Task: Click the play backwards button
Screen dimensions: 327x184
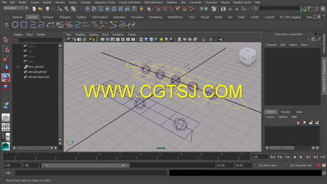Action: [294, 157]
